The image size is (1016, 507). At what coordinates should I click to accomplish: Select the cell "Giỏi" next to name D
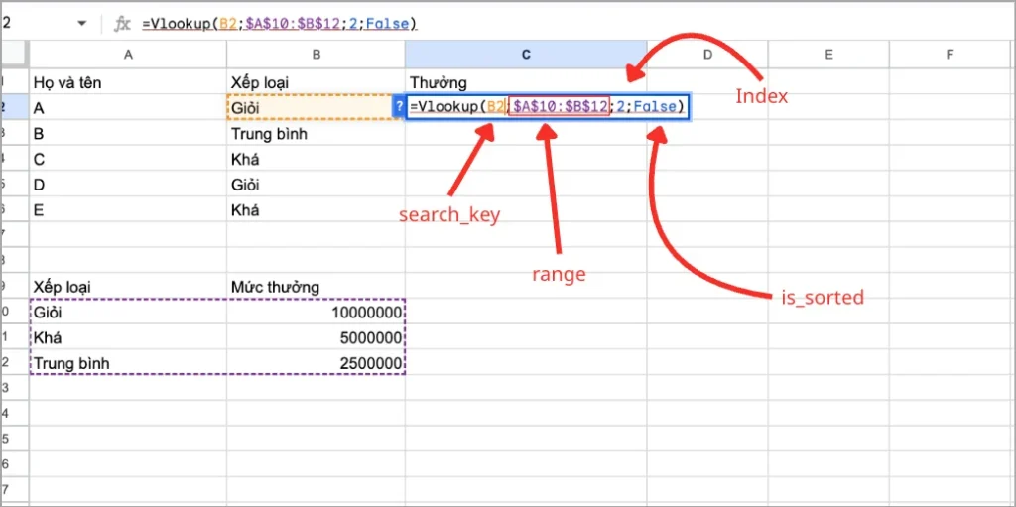coord(317,185)
